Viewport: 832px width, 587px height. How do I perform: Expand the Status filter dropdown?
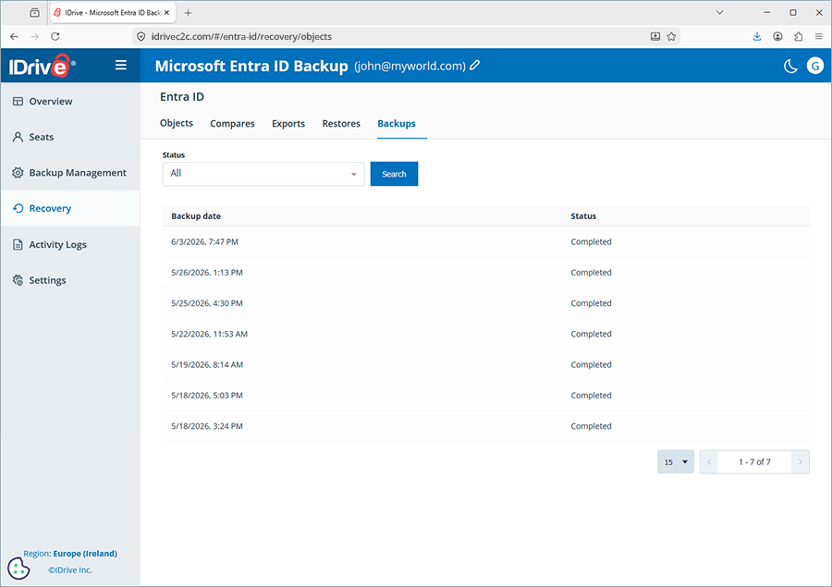pyautogui.click(x=263, y=174)
